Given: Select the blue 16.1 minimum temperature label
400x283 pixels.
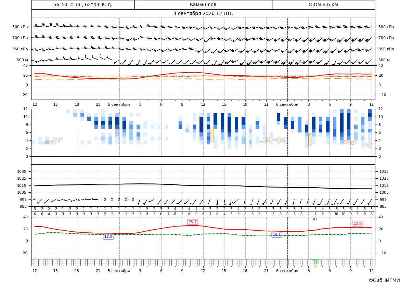Looking at the screenshot, I should pos(276,234).
